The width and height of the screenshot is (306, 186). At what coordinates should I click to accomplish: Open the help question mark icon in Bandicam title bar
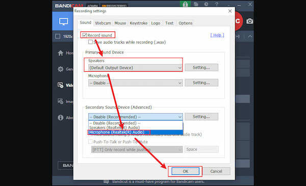point(217,4)
